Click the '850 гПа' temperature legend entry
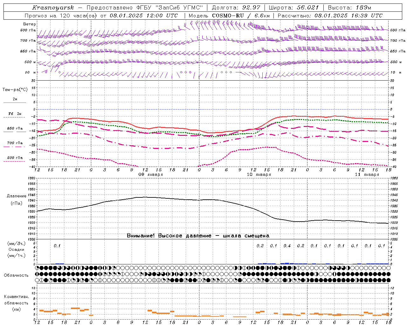The height and width of the screenshot is (325, 407). (15, 129)
